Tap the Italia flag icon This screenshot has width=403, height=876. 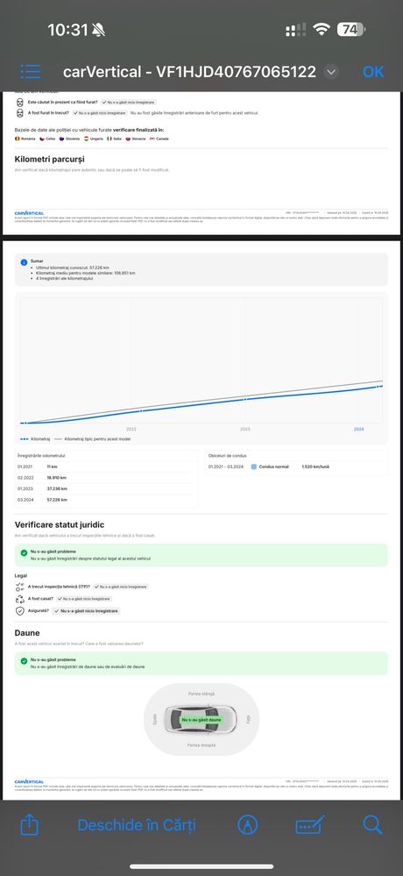coord(110,139)
